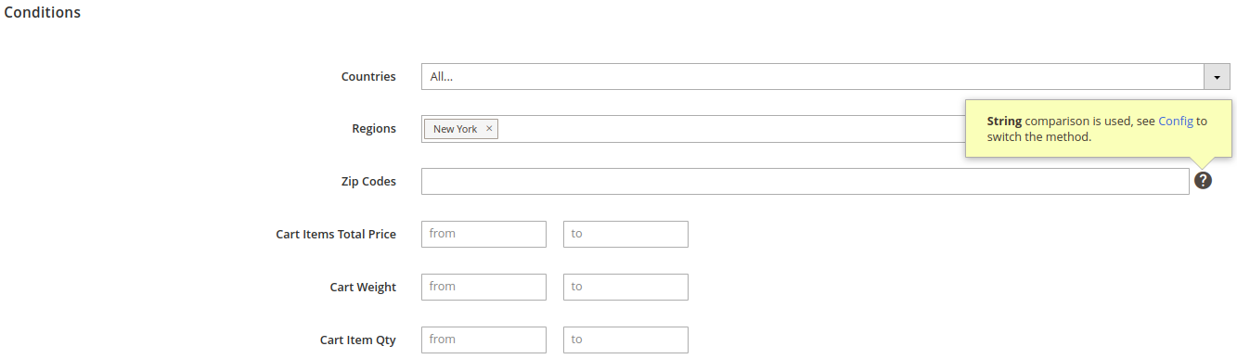Click the Cart Items Total Price from field
Image resolution: width=1237 pixels, height=359 pixels.
[483, 234]
